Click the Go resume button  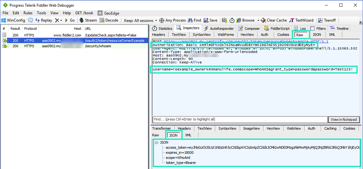tap(70, 20)
